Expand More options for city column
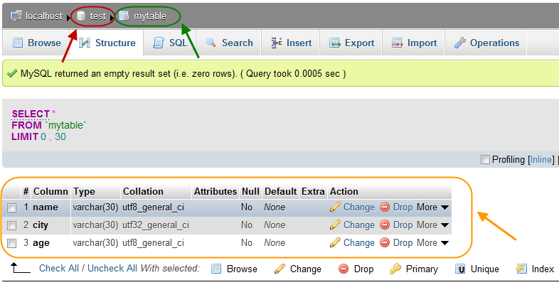 pyautogui.click(x=432, y=225)
